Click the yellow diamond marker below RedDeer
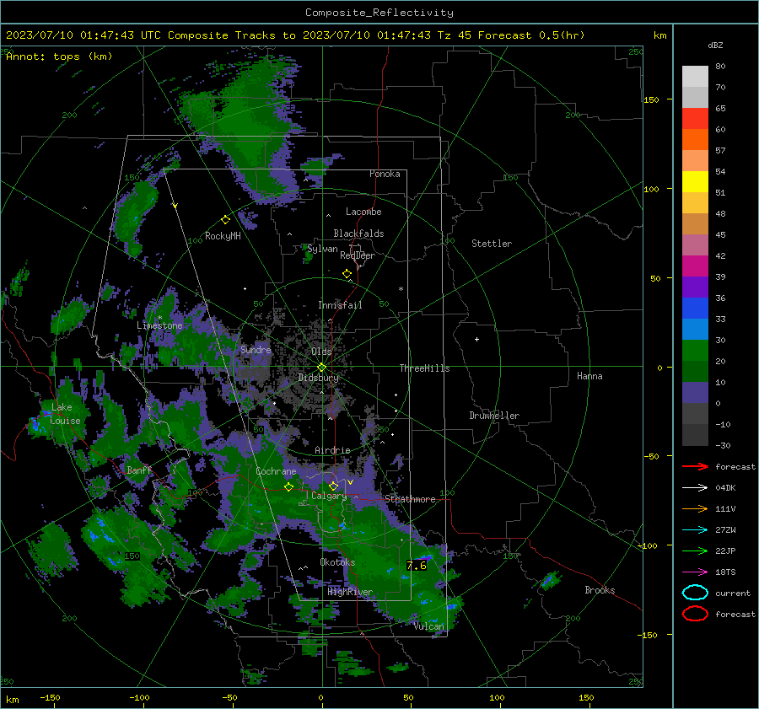 [x=347, y=274]
